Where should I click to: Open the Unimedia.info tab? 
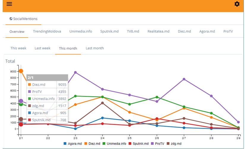[x=80, y=31]
